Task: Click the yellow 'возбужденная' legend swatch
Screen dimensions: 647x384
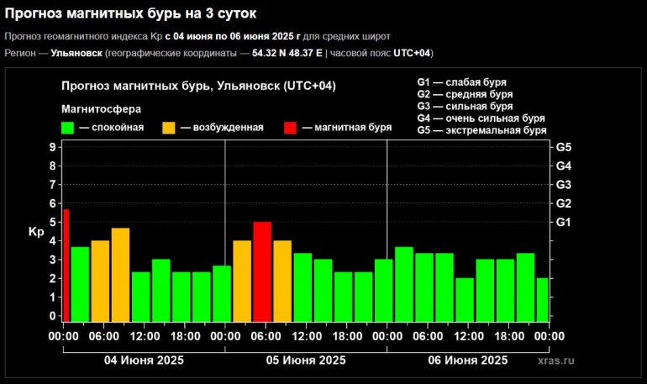Action: pos(169,128)
